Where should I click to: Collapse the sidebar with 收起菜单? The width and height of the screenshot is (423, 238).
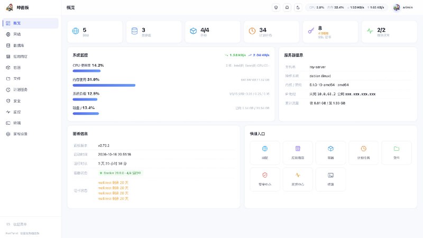click(16, 224)
